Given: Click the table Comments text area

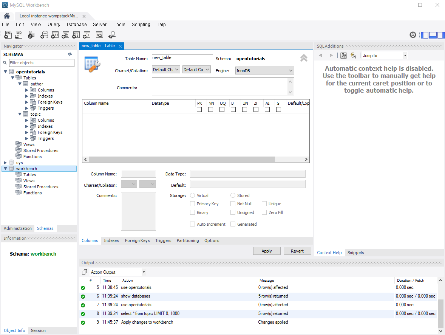Looking at the screenshot, I should (223, 87).
